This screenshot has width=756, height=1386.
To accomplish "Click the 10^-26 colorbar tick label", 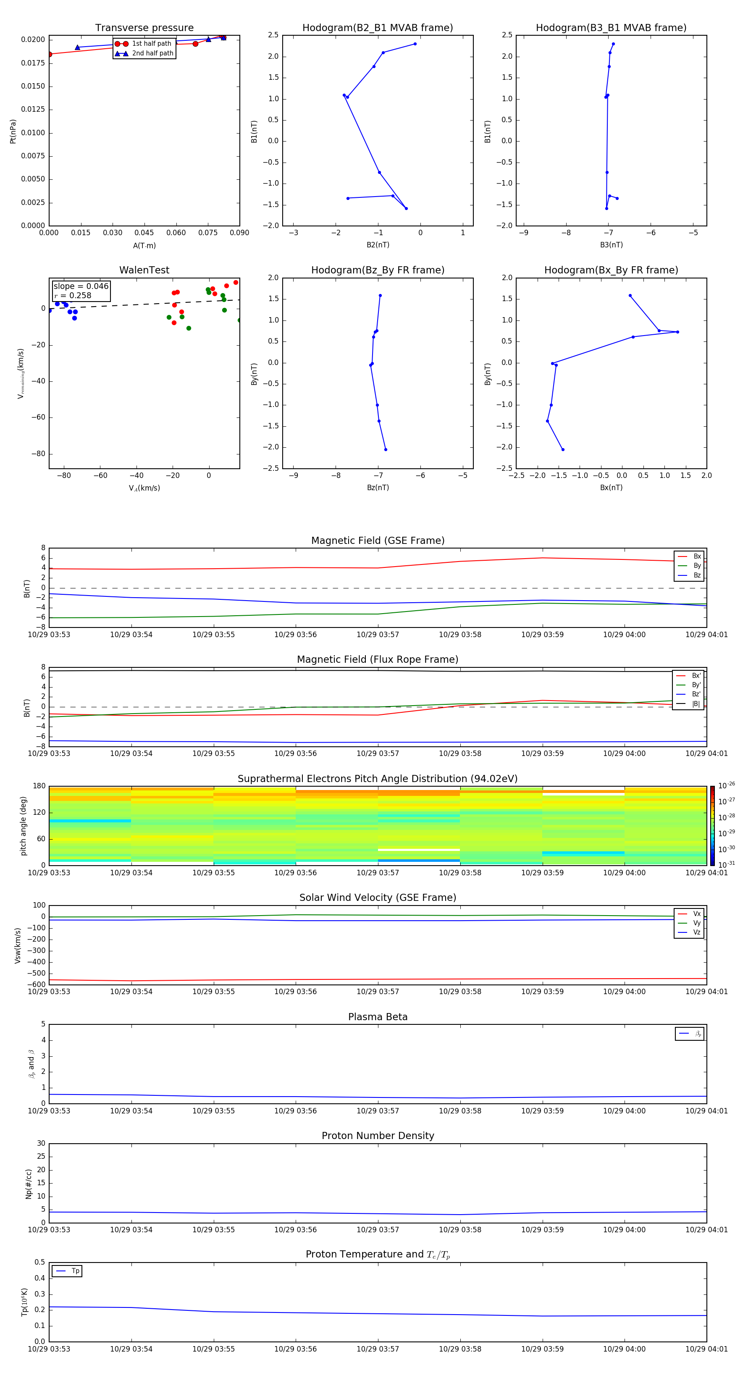I will [727, 785].
